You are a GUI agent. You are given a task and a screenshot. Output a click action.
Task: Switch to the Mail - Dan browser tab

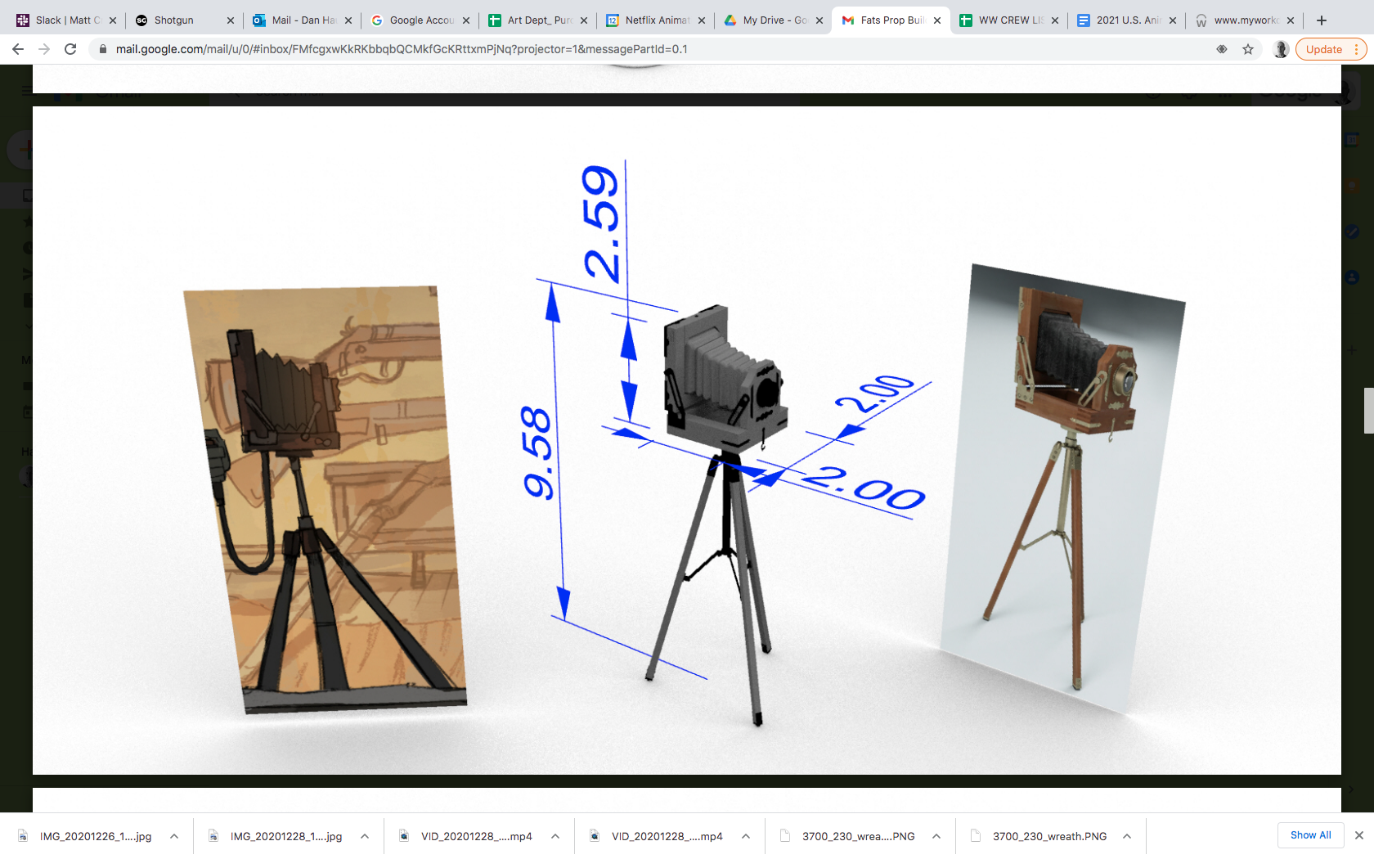tap(303, 20)
